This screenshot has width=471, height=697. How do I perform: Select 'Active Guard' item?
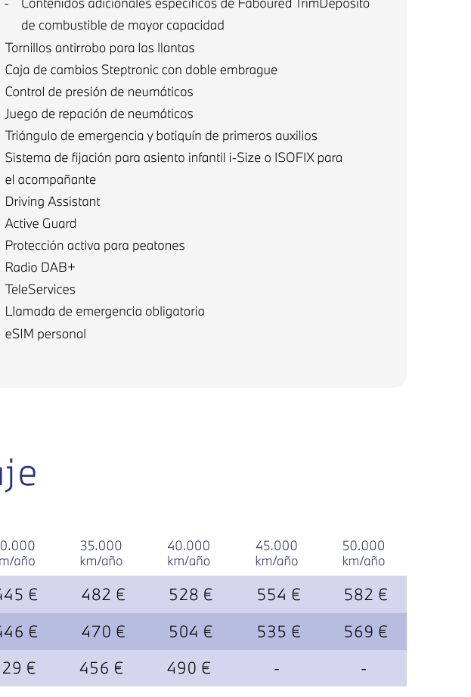[x=41, y=223]
